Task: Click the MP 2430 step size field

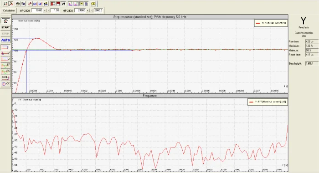Action: coord(98,10)
